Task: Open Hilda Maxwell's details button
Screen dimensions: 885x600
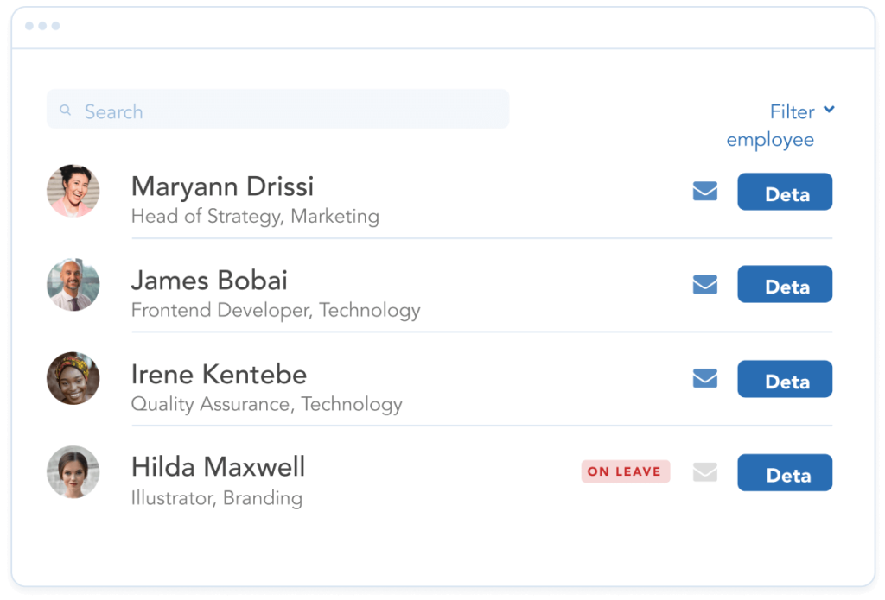Action: coord(784,473)
